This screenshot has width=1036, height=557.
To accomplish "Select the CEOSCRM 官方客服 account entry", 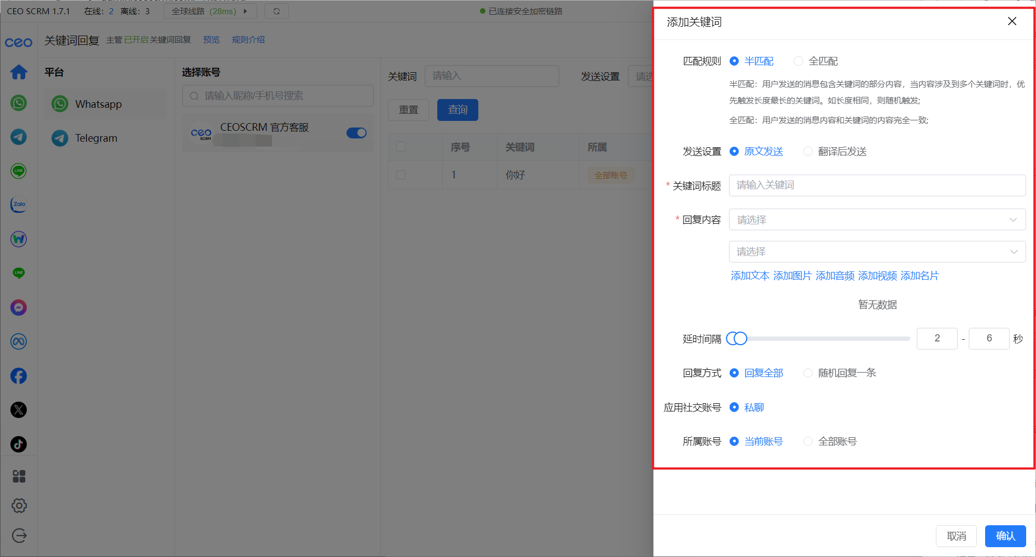I will click(278, 133).
